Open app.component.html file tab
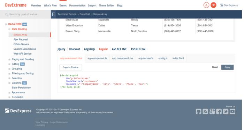244x130 pixels. point(71,58)
